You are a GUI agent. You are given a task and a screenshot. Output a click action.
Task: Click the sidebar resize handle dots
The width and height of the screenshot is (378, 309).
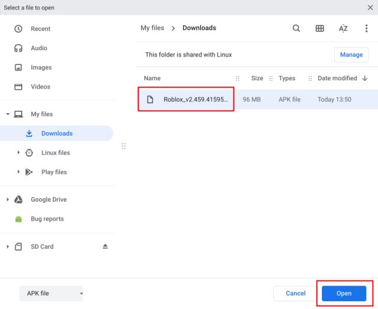pyautogui.click(x=123, y=146)
